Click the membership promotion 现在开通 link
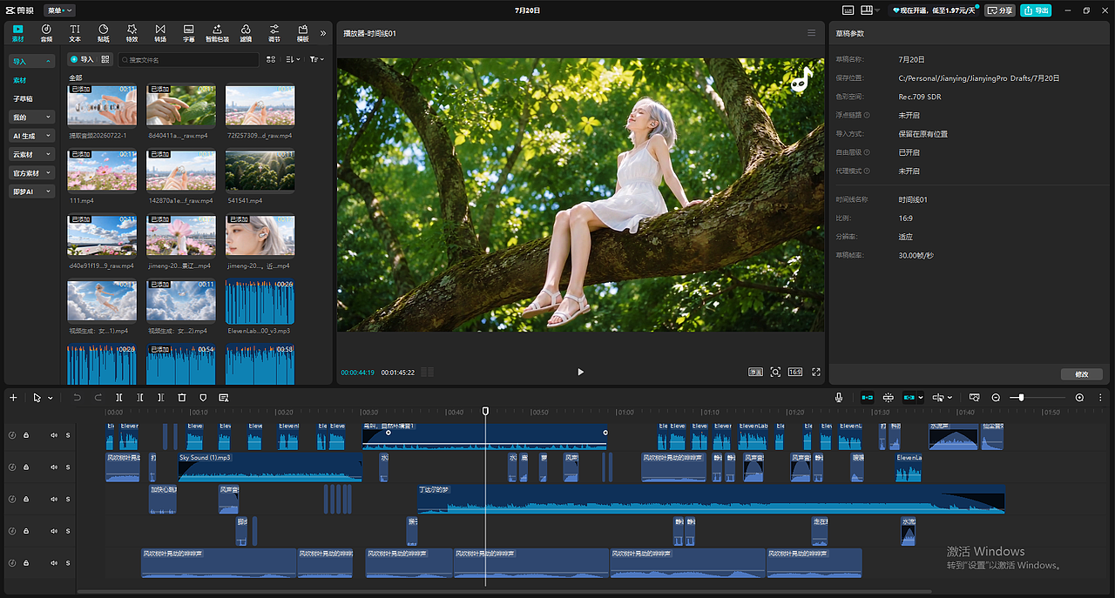Screen dimensions: 1115x598 (x=934, y=10)
